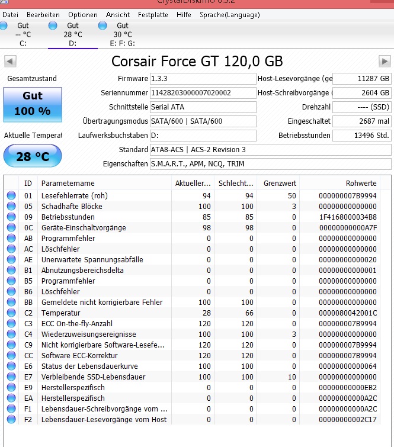394x447 pixels.
Task: Click the Parametername column header
Action: tap(104, 184)
